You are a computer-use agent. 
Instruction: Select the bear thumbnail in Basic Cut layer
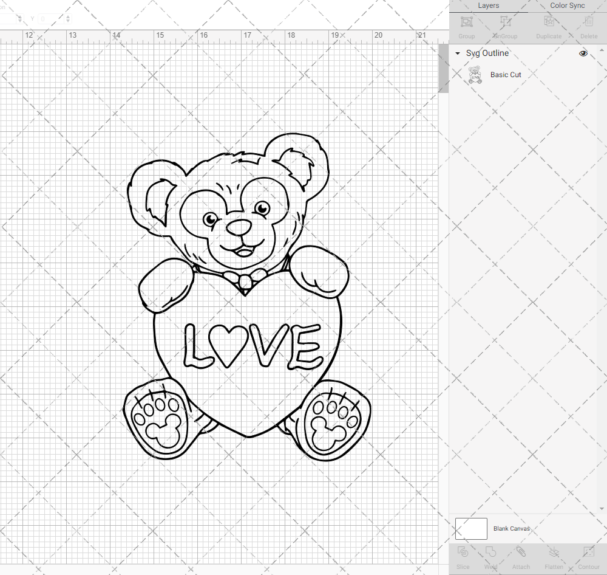475,75
